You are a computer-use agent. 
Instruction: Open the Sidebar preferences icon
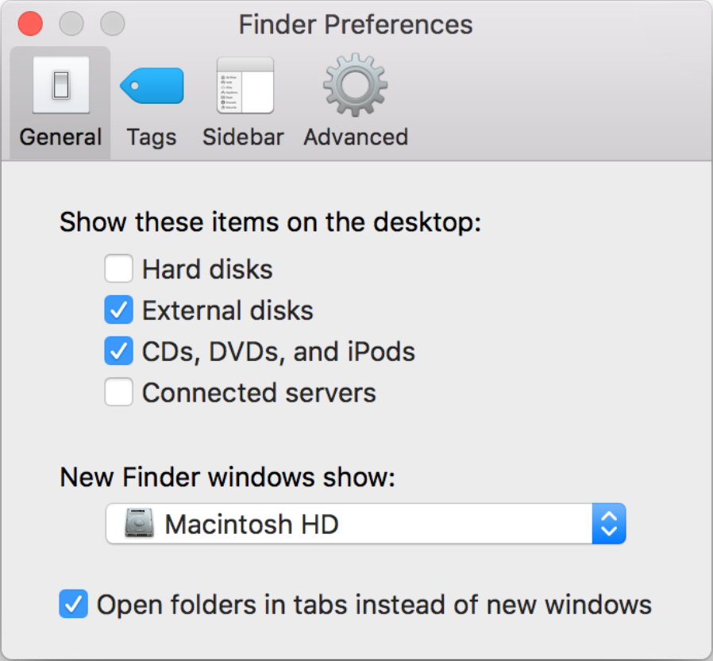point(245,85)
